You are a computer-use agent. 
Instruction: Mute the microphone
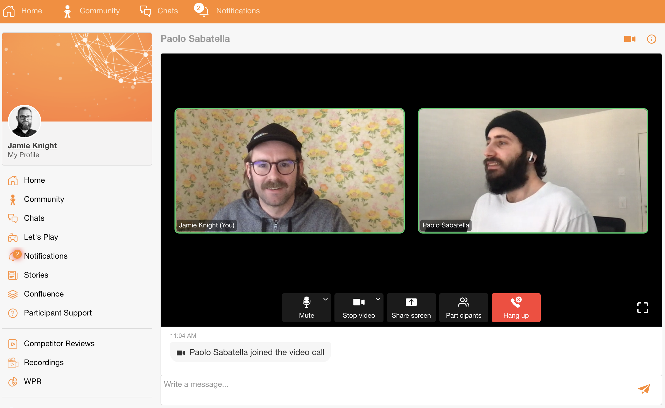point(306,308)
